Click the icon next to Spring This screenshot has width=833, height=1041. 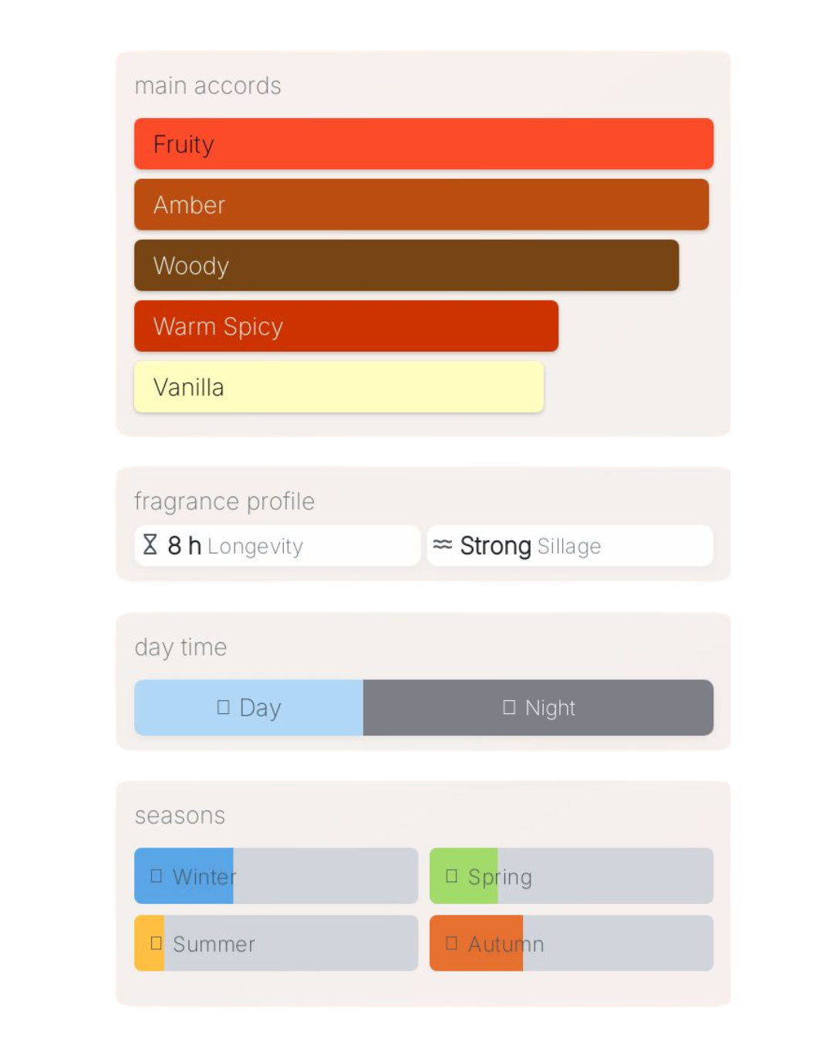452,876
